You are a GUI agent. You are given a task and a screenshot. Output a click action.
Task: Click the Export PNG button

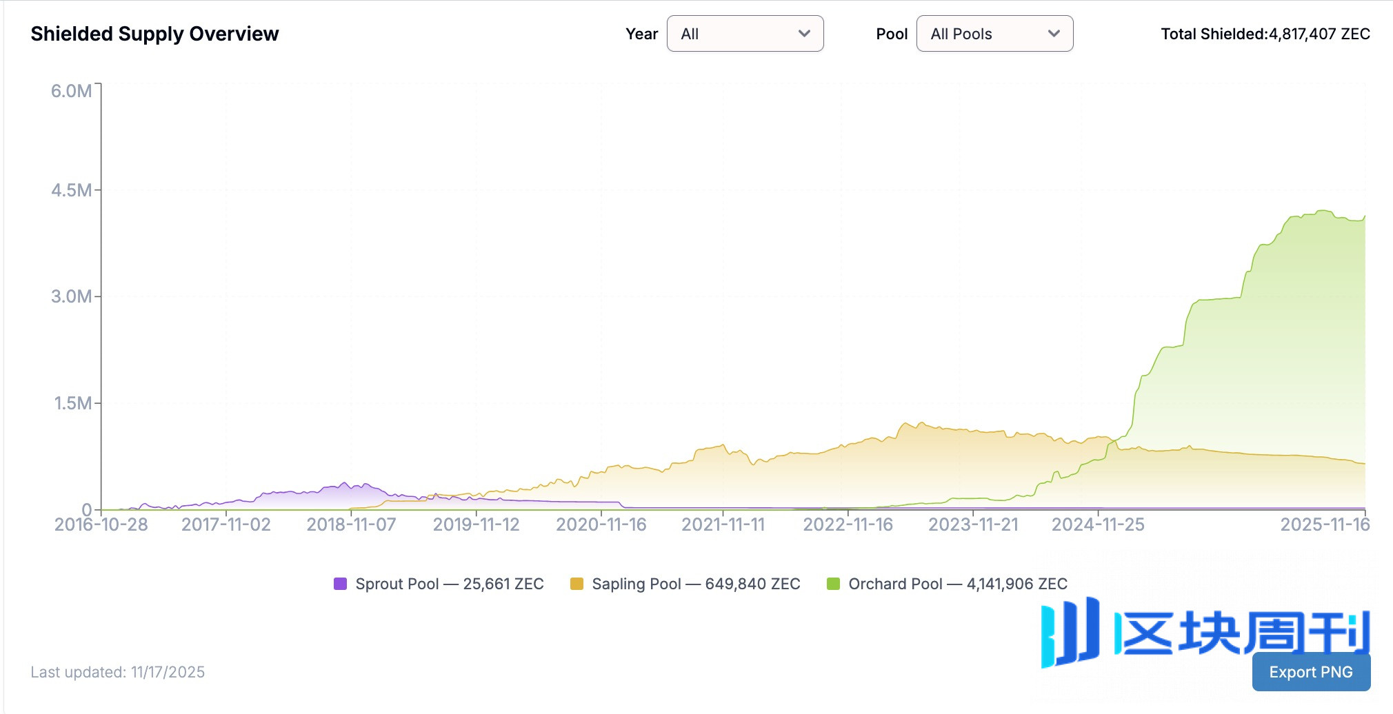pyautogui.click(x=1311, y=672)
